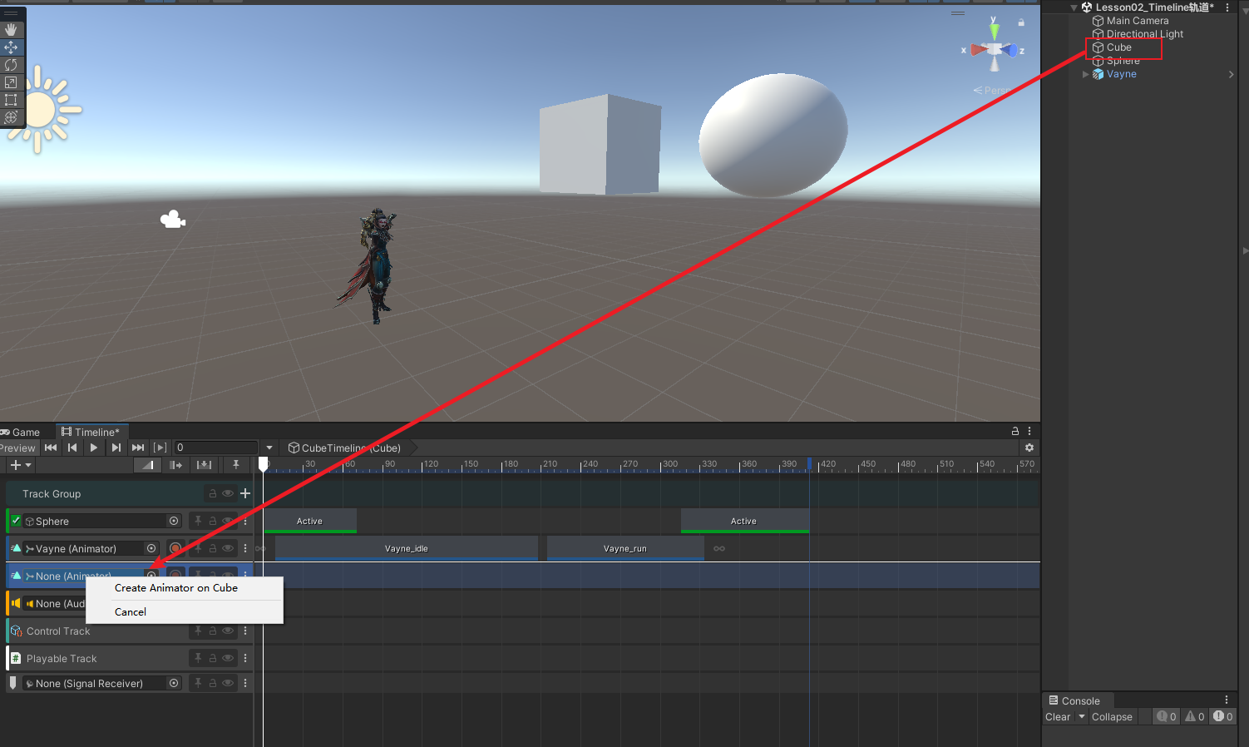Jump to the timeline start
Screen dimensions: 1249x747
[51, 448]
